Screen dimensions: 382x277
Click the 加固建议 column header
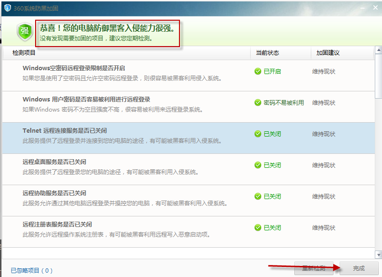coord(328,53)
